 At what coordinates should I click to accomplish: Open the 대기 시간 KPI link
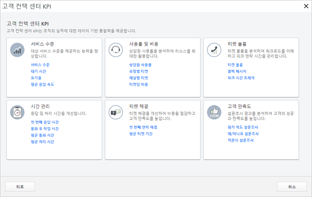(38, 71)
